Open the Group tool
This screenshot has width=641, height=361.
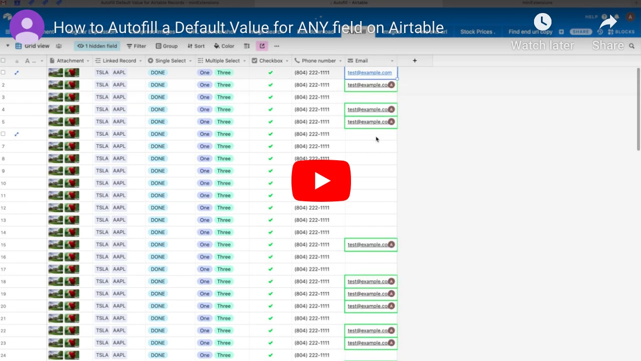[x=166, y=46]
